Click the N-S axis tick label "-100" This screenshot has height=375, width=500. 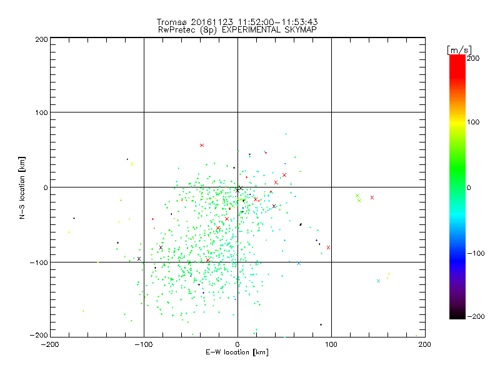(39, 262)
